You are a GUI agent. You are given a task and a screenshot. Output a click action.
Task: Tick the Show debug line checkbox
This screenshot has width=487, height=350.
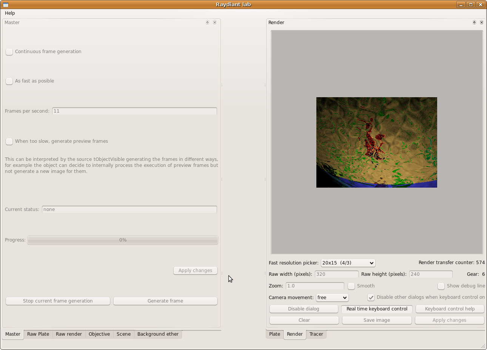[441, 286]
